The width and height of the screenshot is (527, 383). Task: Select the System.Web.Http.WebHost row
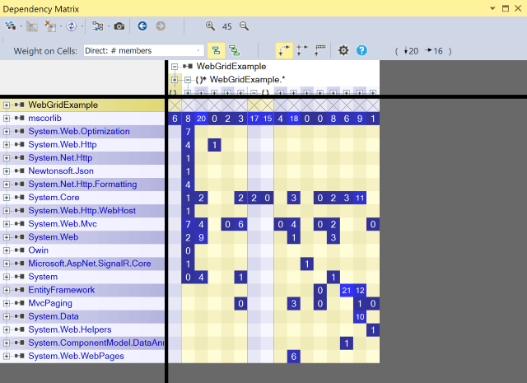[x=82, y=211]
